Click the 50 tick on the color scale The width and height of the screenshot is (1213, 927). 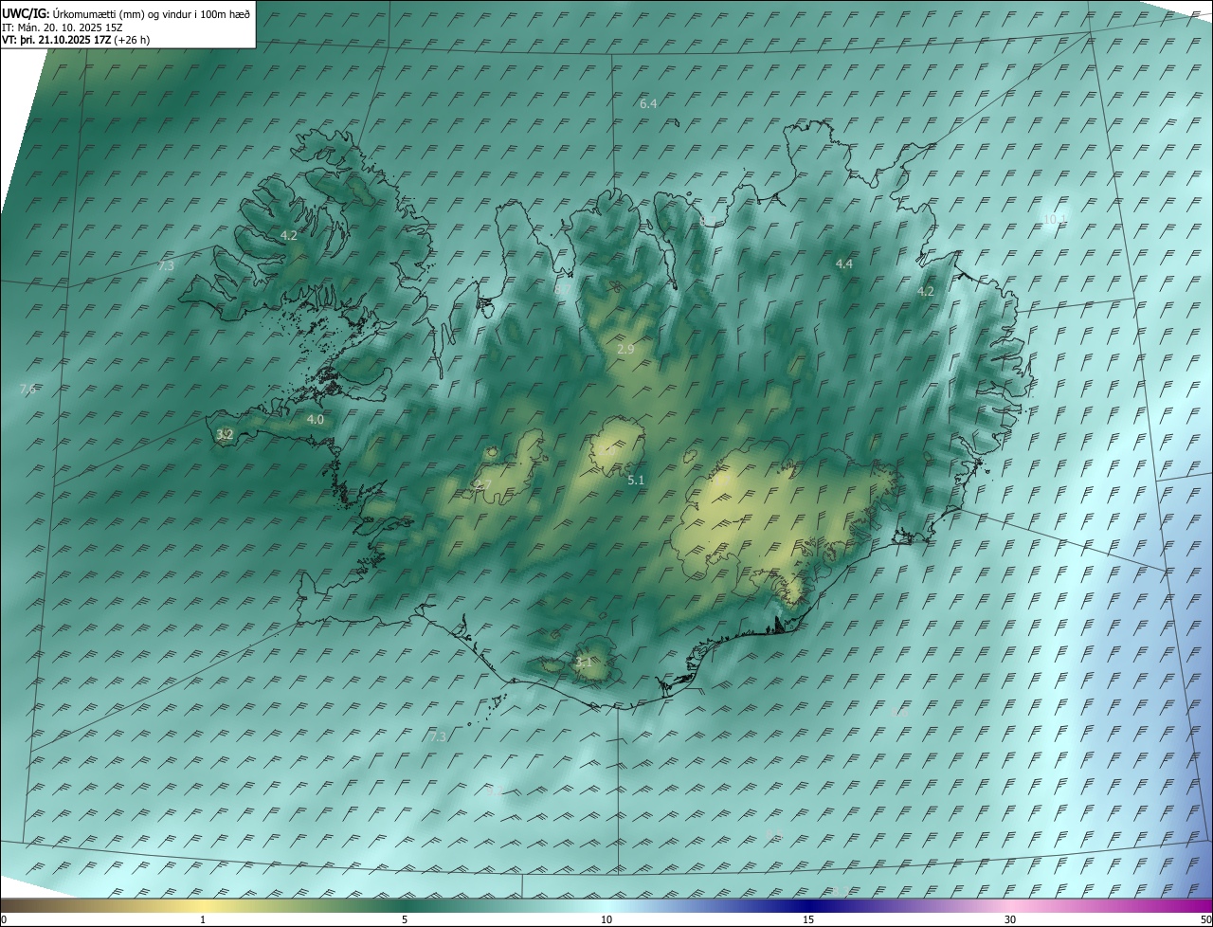[x=1205, y=919]
